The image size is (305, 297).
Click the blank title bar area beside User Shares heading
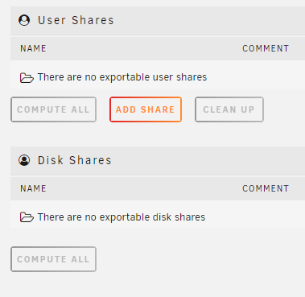point(209,21)
